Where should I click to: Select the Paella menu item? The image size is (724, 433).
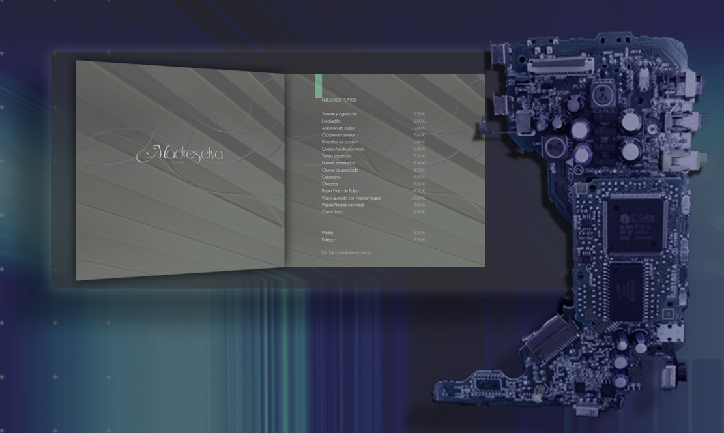click(327, 233)
